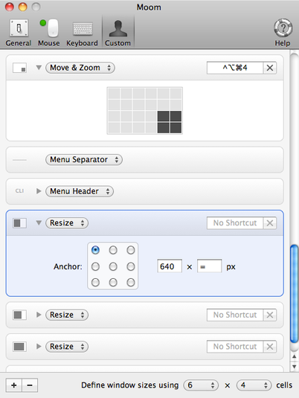Click the 640 width input field
Viewport: 299px width, 398px height.
(170, 266)
